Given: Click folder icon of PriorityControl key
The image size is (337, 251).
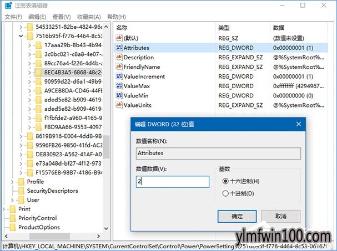Looking at the screenshot, I should (13, 218).
